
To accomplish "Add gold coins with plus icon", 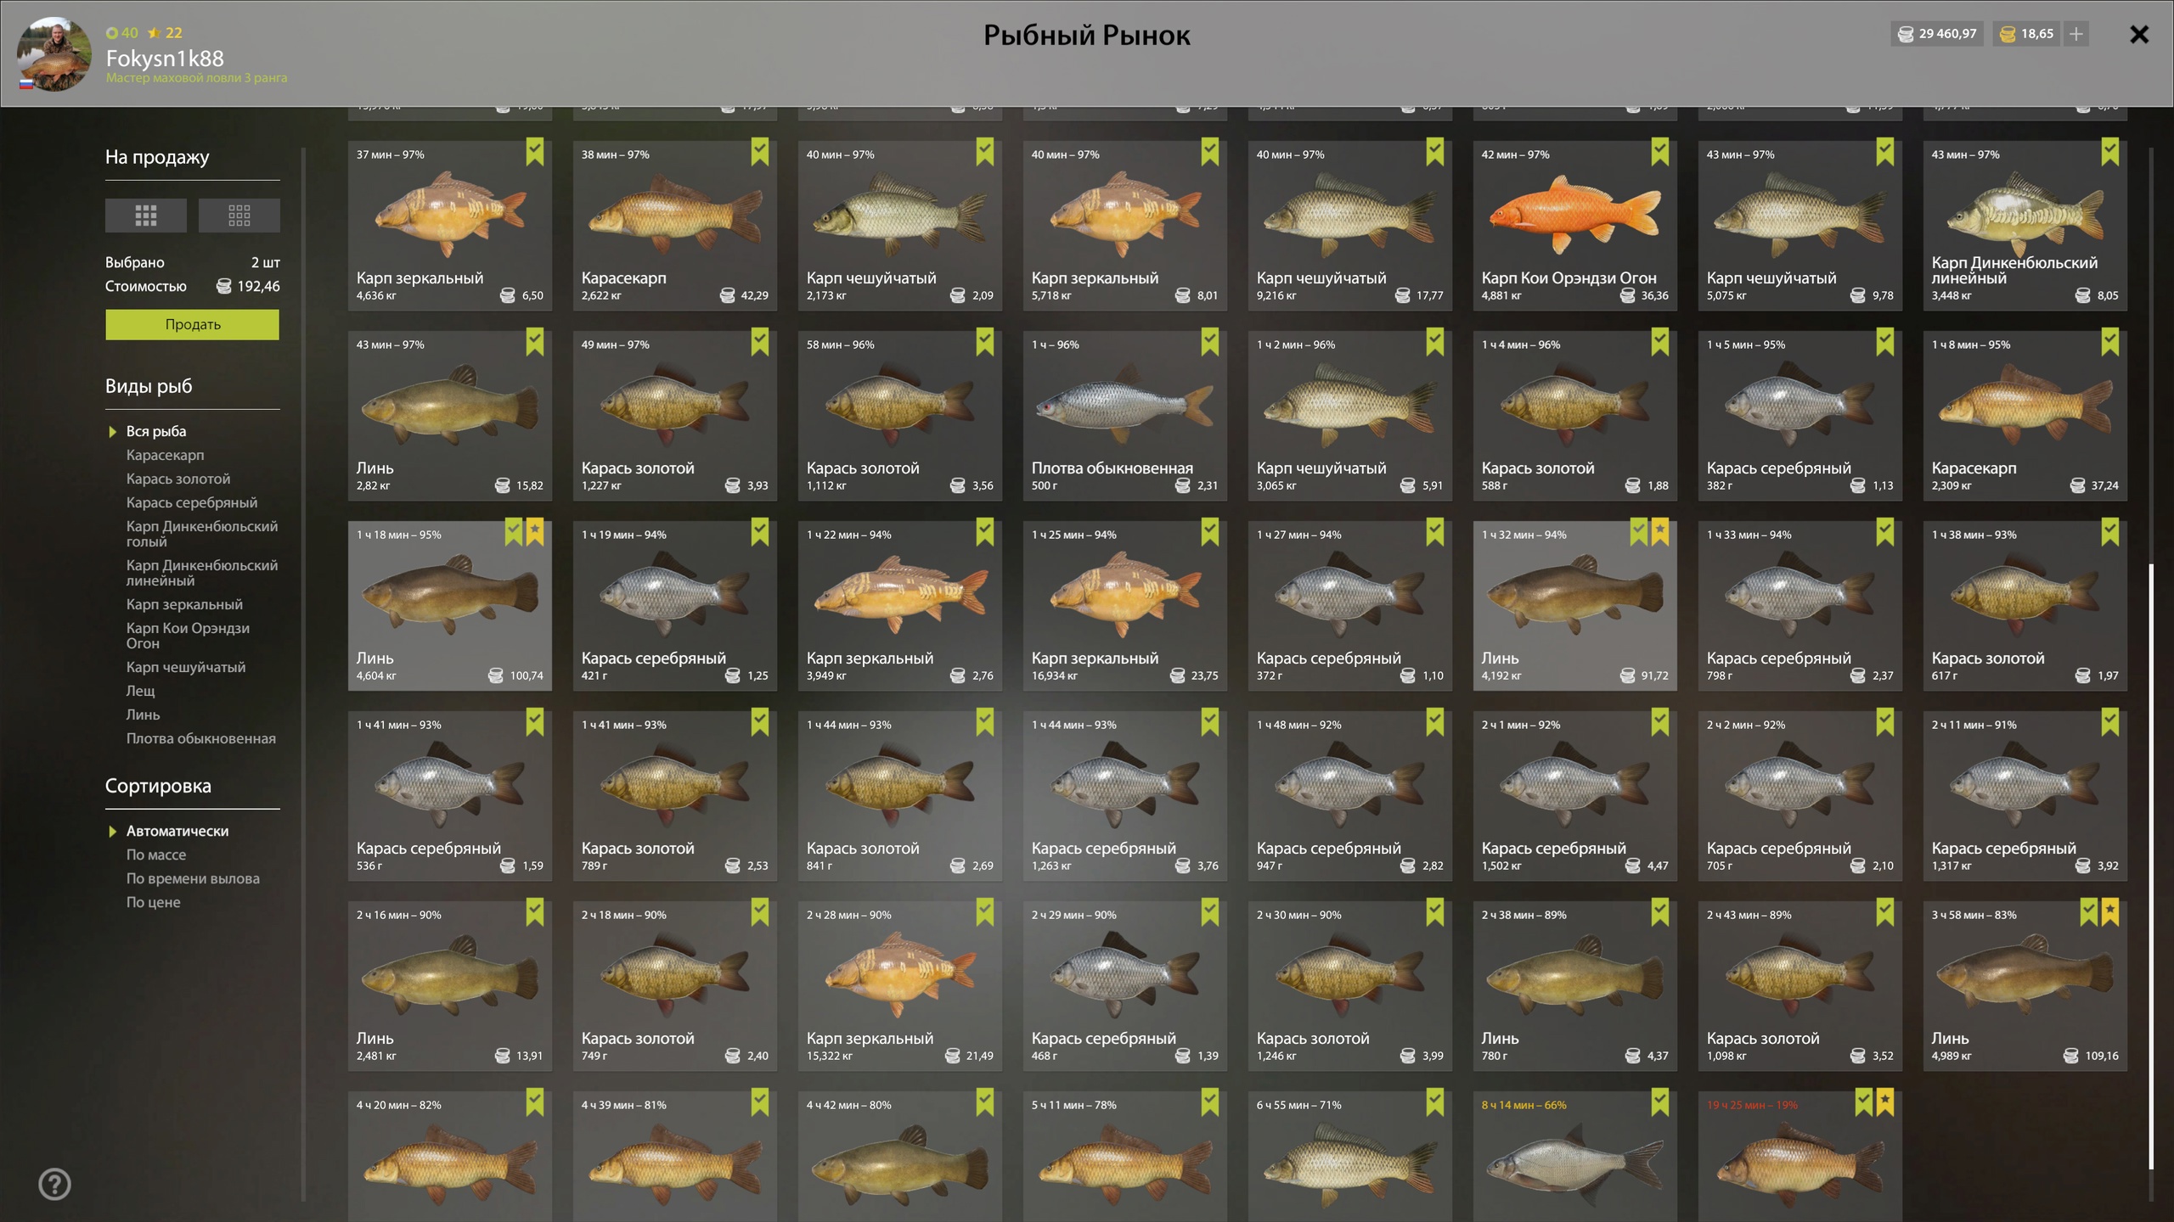I will [2075, 34].
